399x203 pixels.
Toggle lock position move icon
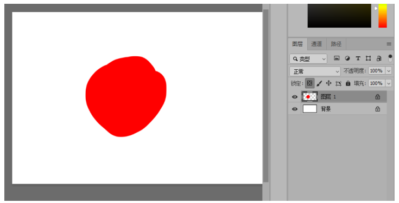(328, 83)
